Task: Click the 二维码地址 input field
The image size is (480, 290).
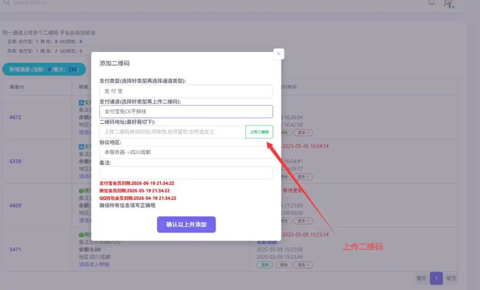Action: coord(172,132)
